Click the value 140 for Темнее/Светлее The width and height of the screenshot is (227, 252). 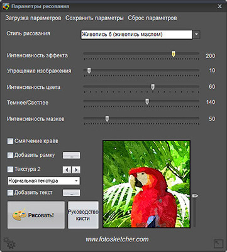(210, 102)
